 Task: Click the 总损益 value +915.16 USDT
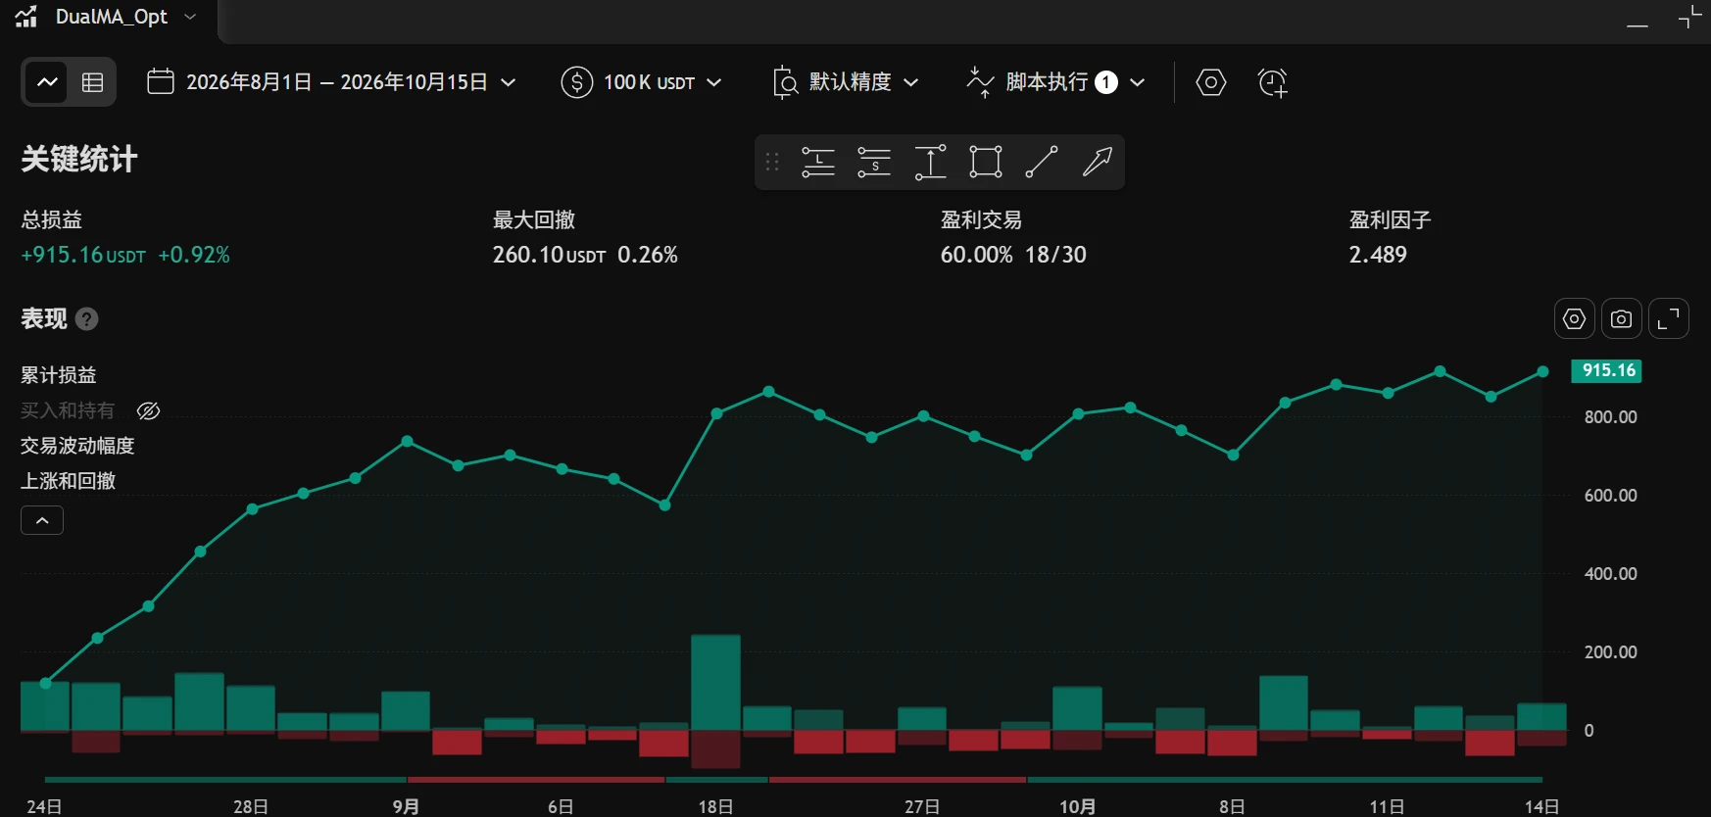tap(83, 255)
